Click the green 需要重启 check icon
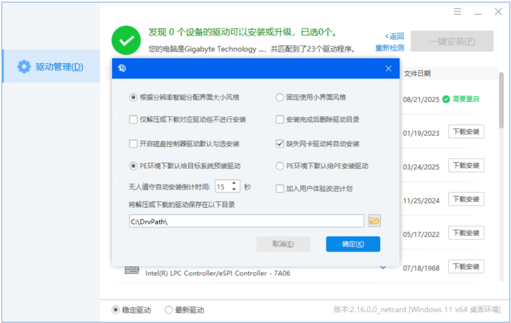Image resolution: width=511 pixels, height=323 pixels. [x=446, y=99]
